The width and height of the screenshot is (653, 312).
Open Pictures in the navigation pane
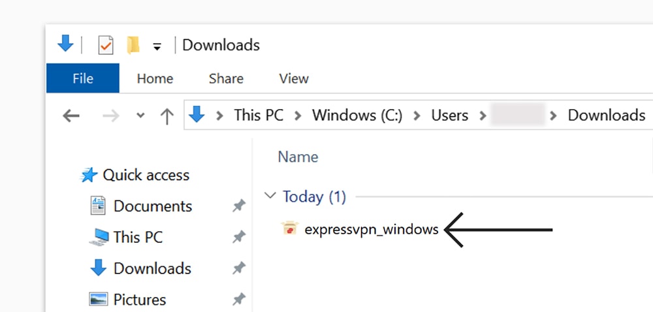140,300
